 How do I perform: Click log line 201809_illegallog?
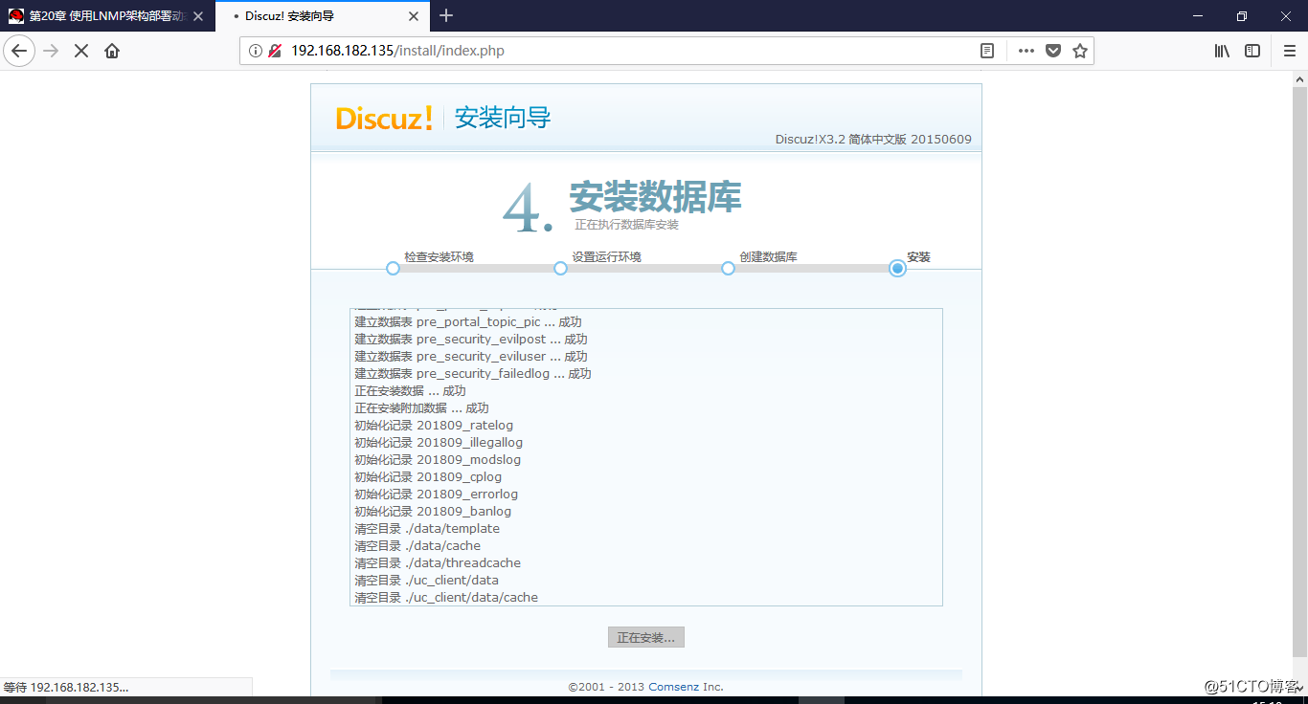tap(439, 443)
